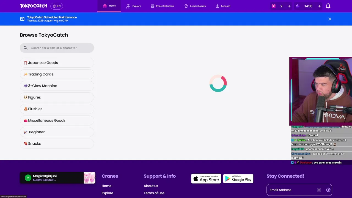Open the About us link
352x198 pixels.
tap(151, 186)
